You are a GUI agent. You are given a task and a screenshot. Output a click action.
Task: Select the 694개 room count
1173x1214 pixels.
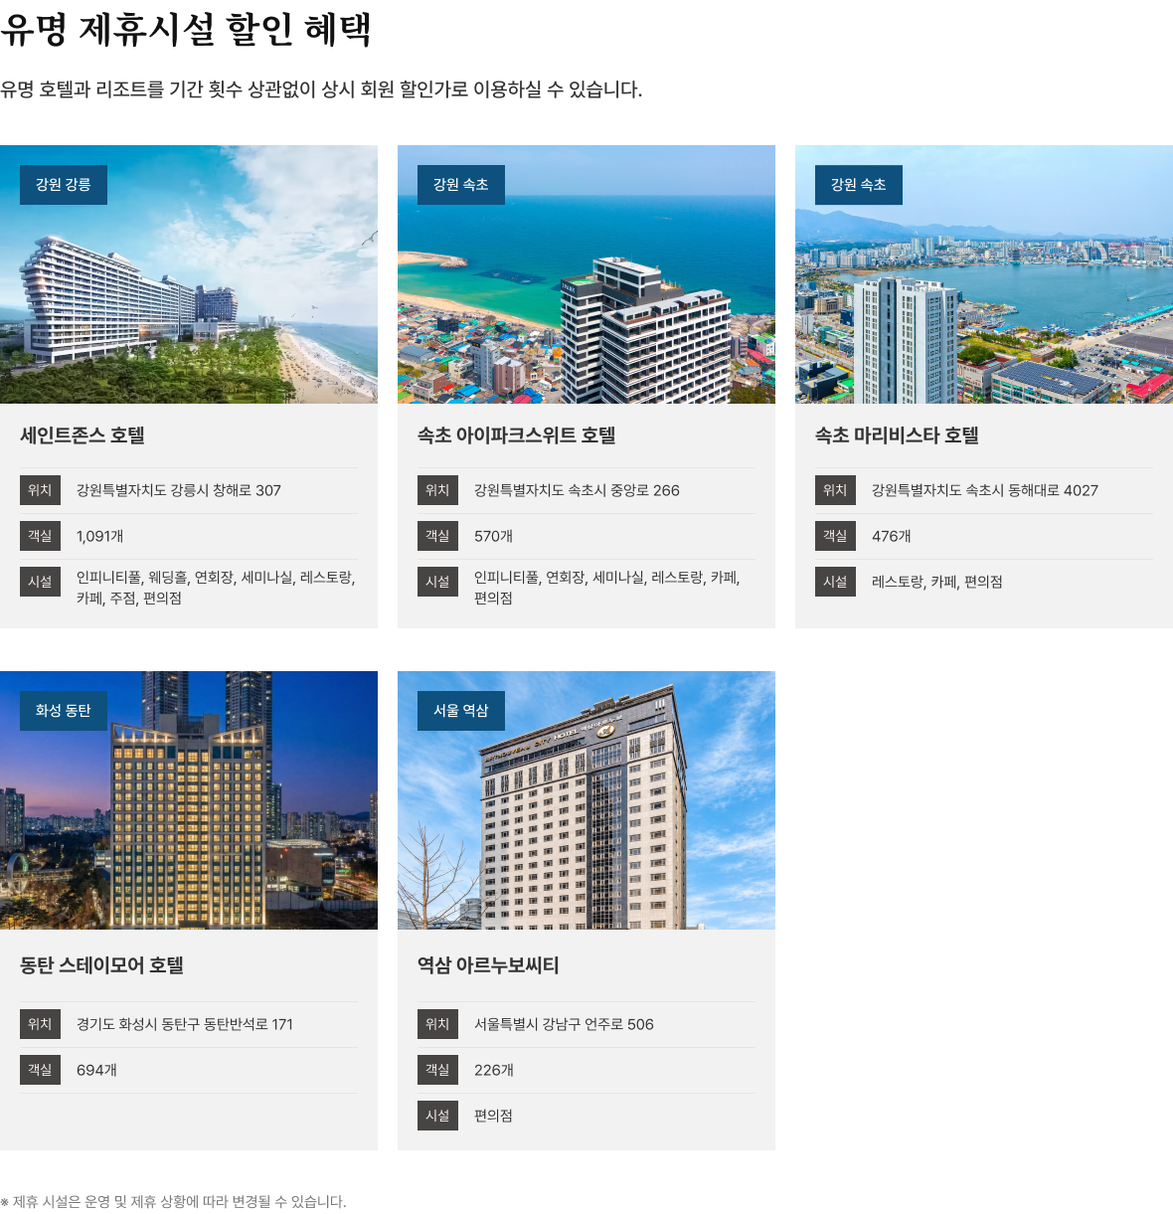[x=97, y=1070]
